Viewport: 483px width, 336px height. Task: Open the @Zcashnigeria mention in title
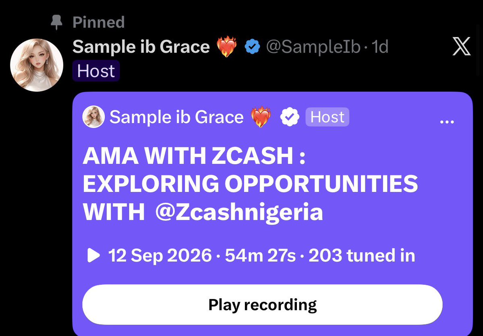pyautogui.click(x=239, y=212)
